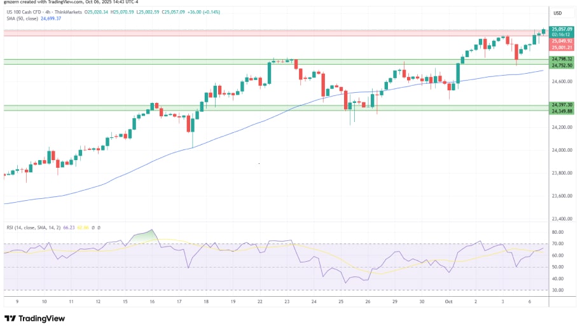This screenshot has height=326, width=580.
Task: Click the green 24,349.88 price label
Action: pyautogui.click(x=562, y=111)
